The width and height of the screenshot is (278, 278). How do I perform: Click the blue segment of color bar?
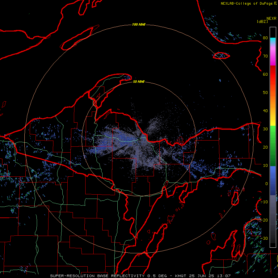(273, 180)
